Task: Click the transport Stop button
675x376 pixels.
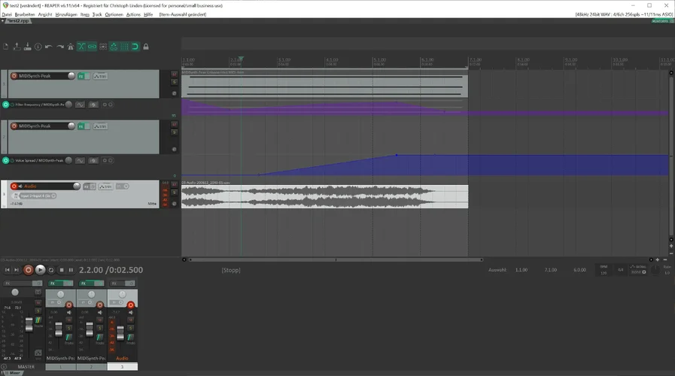Action: pos(62,270)
